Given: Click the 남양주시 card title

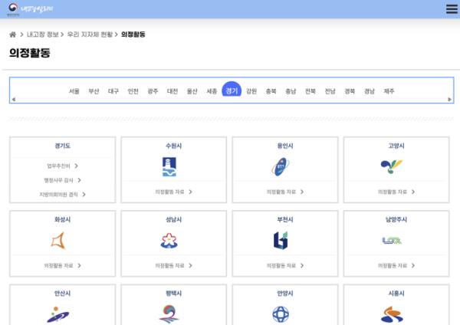Looking at the screenshot, I should tap(396, 219).
